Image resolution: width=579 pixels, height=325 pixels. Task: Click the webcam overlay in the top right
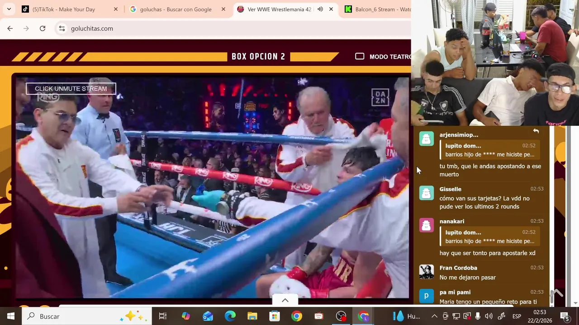click(495, 63)
